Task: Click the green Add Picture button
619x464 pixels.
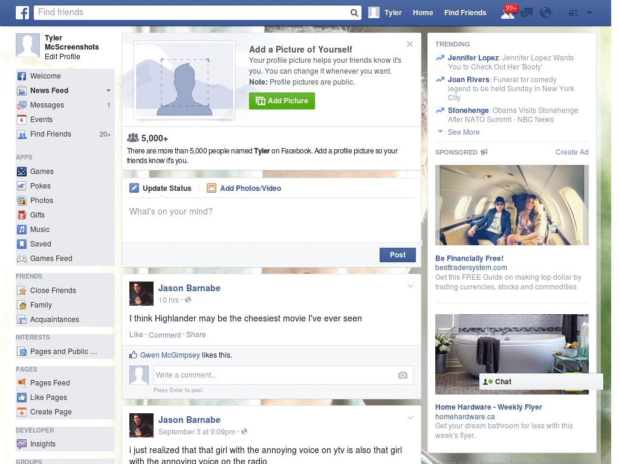Action: pos(282,101)
